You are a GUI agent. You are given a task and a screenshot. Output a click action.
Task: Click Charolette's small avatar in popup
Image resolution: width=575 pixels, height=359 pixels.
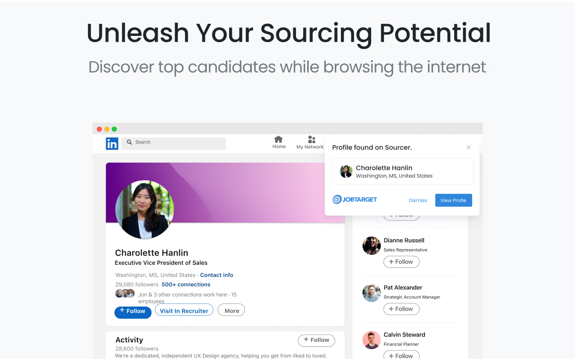pyautogui.click(x=346, y=171)
